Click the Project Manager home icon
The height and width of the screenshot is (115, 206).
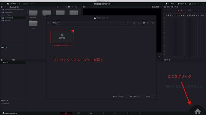point(198,111)
